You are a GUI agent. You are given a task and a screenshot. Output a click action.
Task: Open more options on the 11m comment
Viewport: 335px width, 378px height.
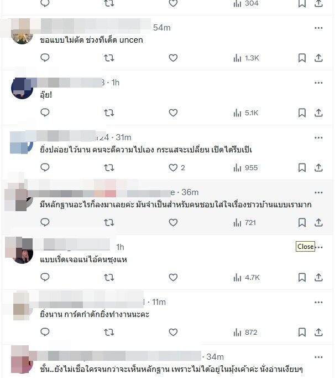[318, 302]
